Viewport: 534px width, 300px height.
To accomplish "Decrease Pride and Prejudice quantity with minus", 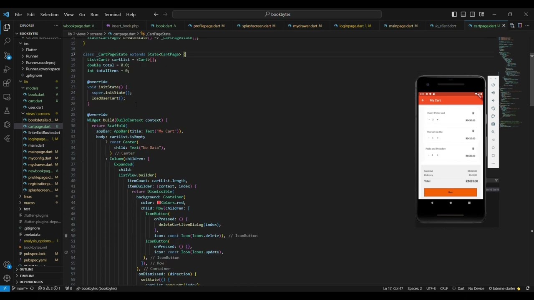I will [429, 155].
